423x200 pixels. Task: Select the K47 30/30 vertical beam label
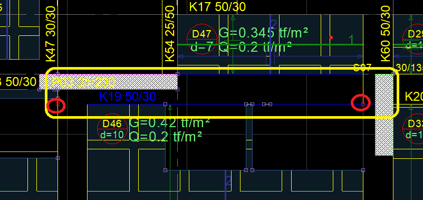[51, 34]
